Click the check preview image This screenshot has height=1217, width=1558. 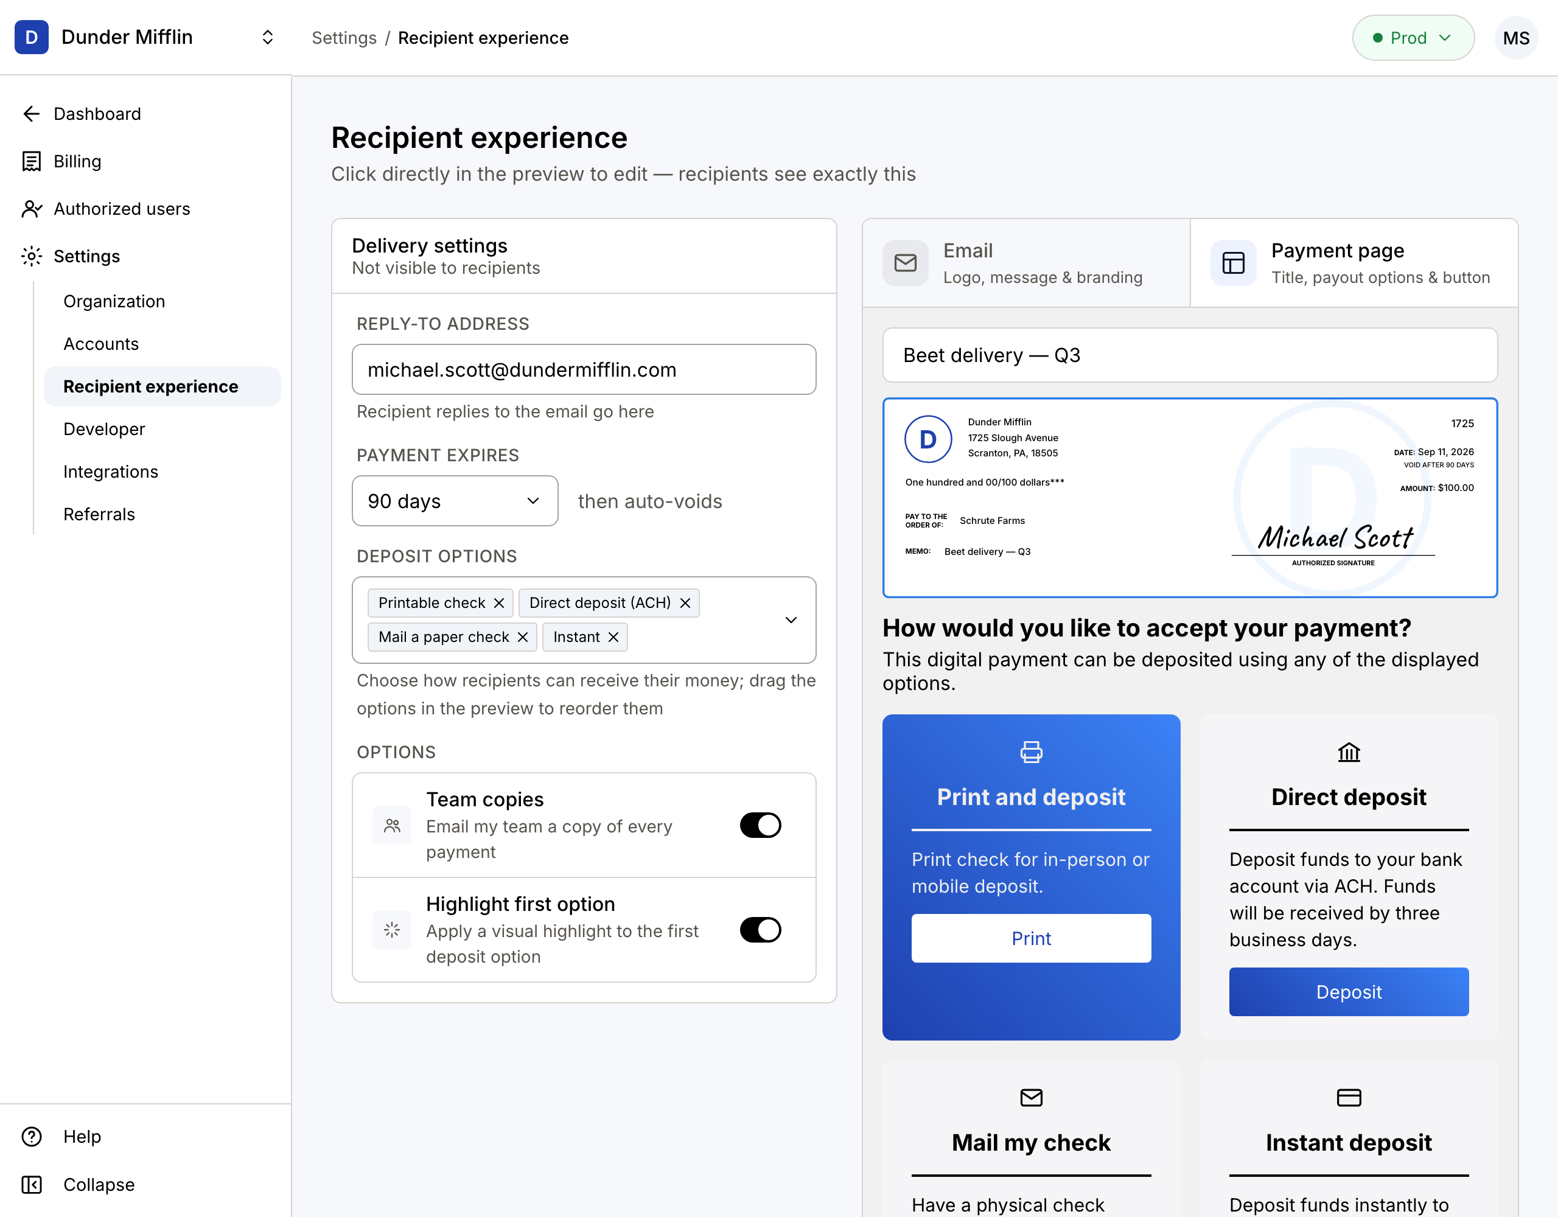pyautogui.click(x=1189, y=498)
